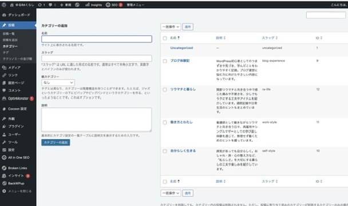Check select-all box in table footer
Viewport: 348px width, 206px height.
click(x=165, y=182)
